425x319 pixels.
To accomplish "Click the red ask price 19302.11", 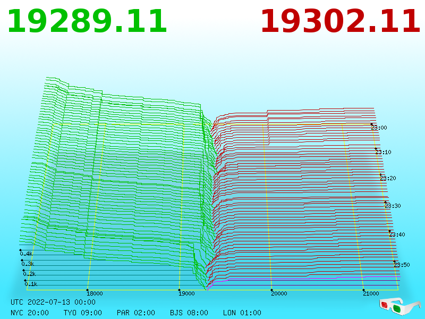I will (341, 21).
